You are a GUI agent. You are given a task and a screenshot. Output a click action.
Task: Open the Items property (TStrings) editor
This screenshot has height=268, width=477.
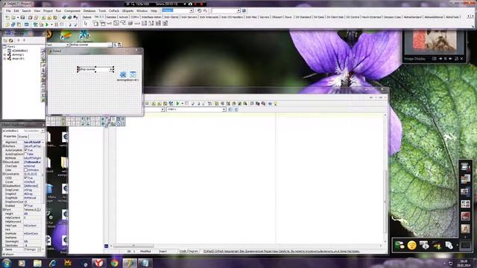click(39, 249)
